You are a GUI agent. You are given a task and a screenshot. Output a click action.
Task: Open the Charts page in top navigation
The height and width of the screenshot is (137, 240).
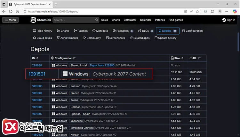click(x=116, y=20)
